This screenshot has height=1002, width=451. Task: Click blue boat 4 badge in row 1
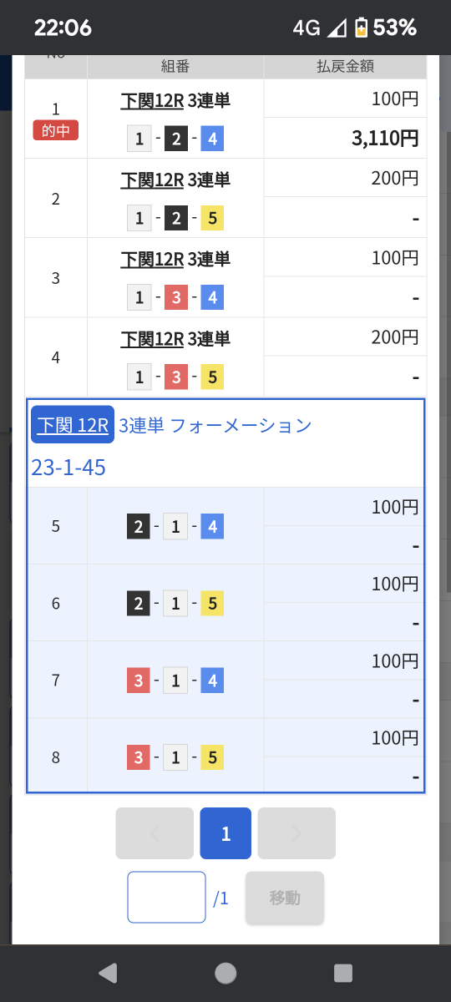point(212,139)
